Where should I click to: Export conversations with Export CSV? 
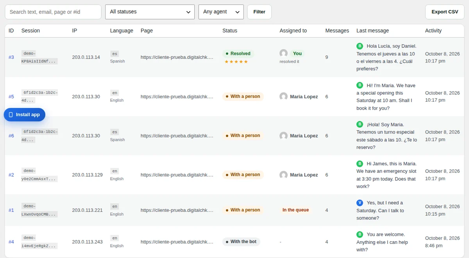[x=445, y=12]
